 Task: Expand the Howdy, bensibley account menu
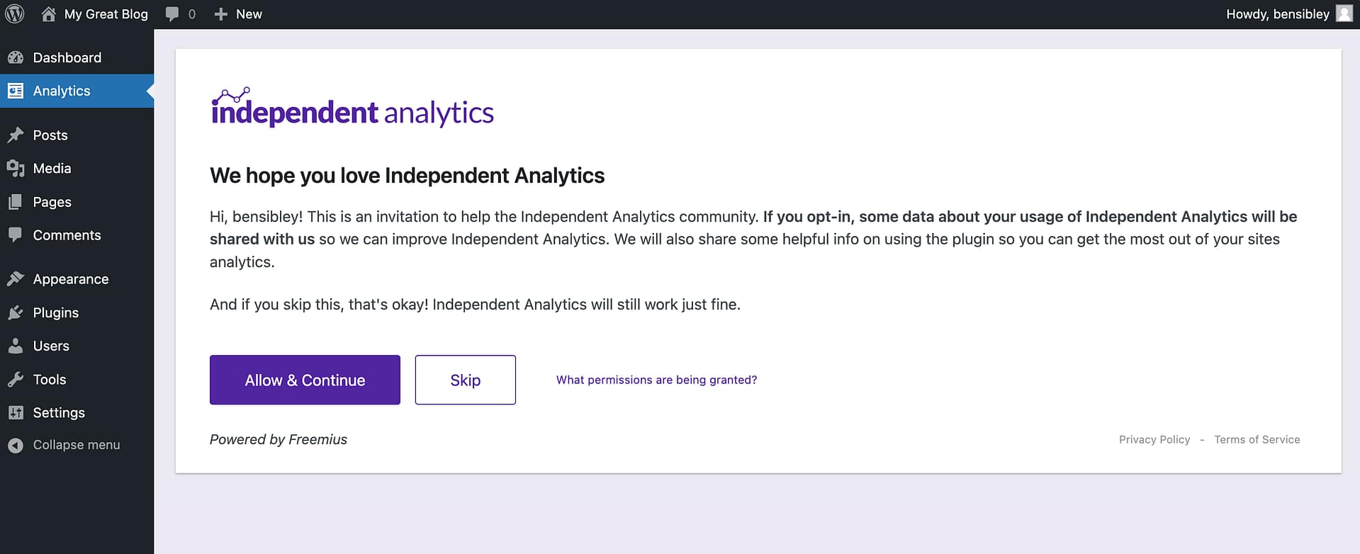[x=1277, y=14]
